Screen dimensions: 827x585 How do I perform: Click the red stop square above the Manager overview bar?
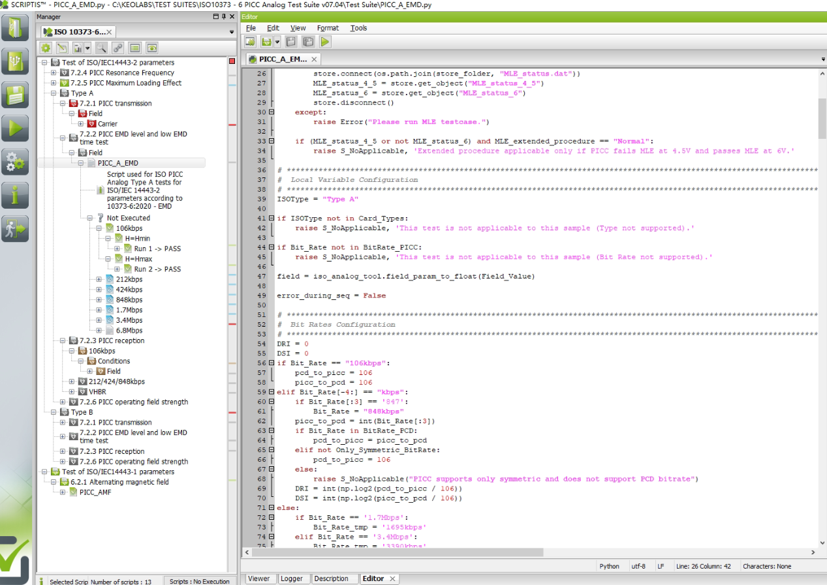point(232,61)
